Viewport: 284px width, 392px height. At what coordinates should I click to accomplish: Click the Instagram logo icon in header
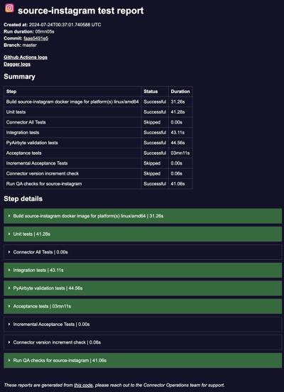(x=9, y=9)
